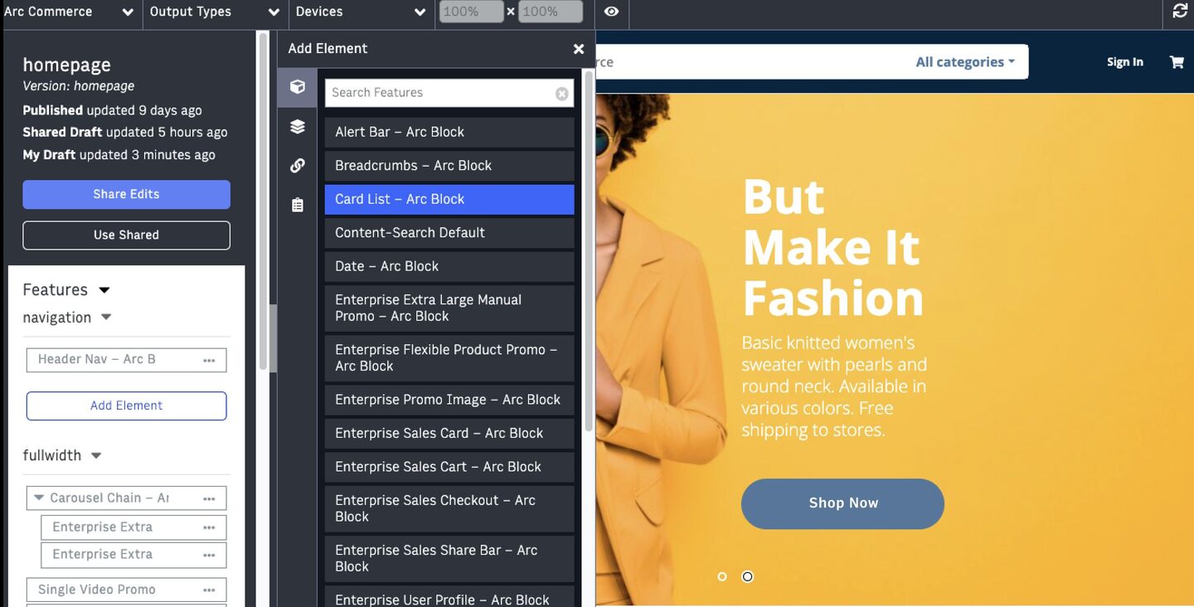Viewport: 1194px width, 607px height.
Task: Select the chain link icon tab
Action: (x=298, y=166)
